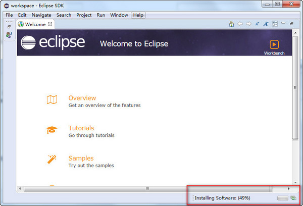
Task: Reduce font size with small A icon
Action: (x=257, y=24)
